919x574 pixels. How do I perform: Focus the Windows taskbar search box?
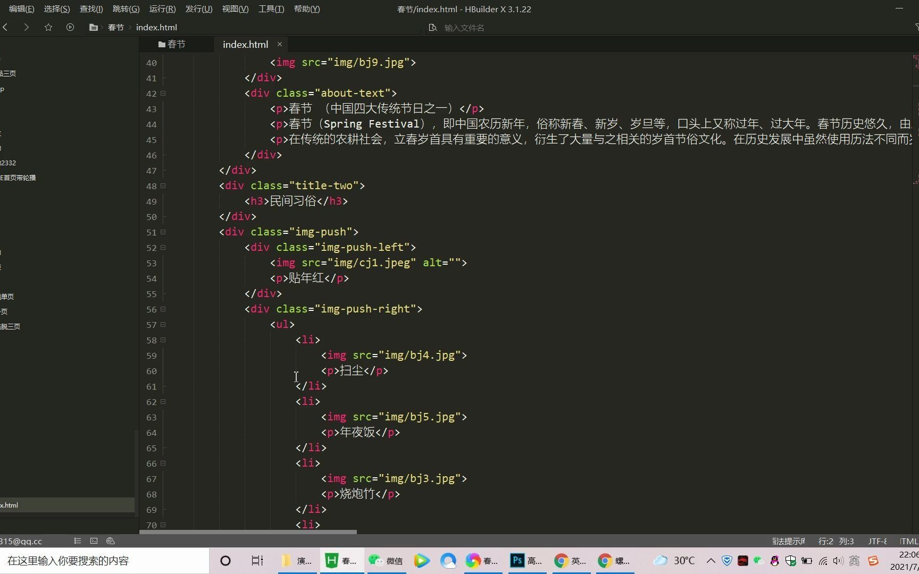click(x=104, y=561)
